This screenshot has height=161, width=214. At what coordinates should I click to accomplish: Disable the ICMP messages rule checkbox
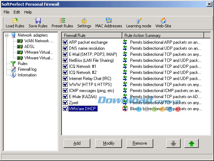(x=65, y=91)
